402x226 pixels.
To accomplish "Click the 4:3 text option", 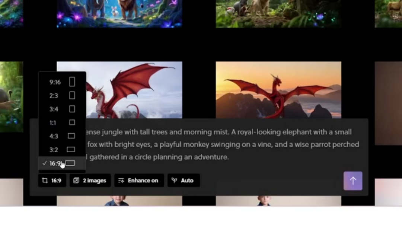I will pyautogui.click(x=54, y=136).
